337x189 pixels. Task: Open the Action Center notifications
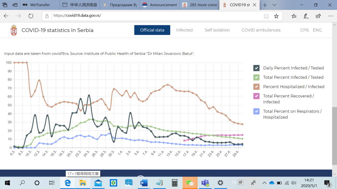[328, 183]
